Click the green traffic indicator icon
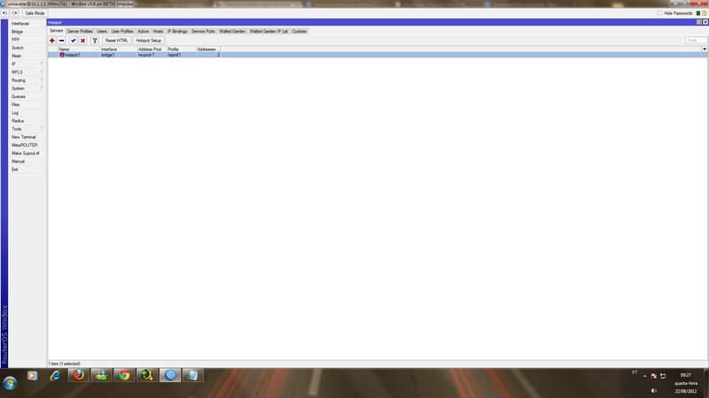The width and height of the screenshot is (709, 398). 698,13
